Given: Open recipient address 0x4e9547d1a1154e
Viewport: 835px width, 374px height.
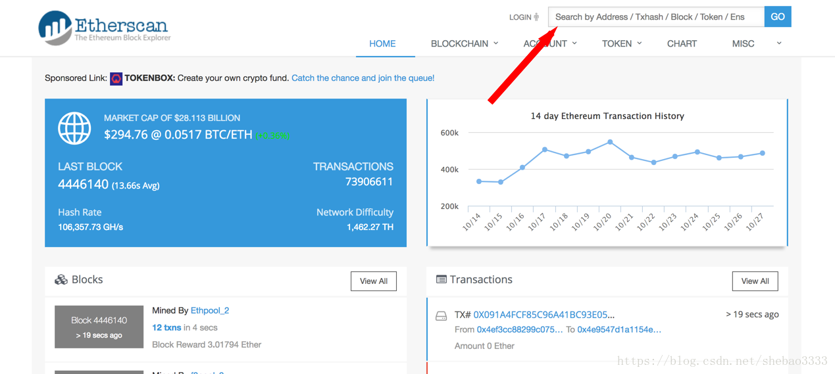Looking at the screenshot, I should pos(619,329).
